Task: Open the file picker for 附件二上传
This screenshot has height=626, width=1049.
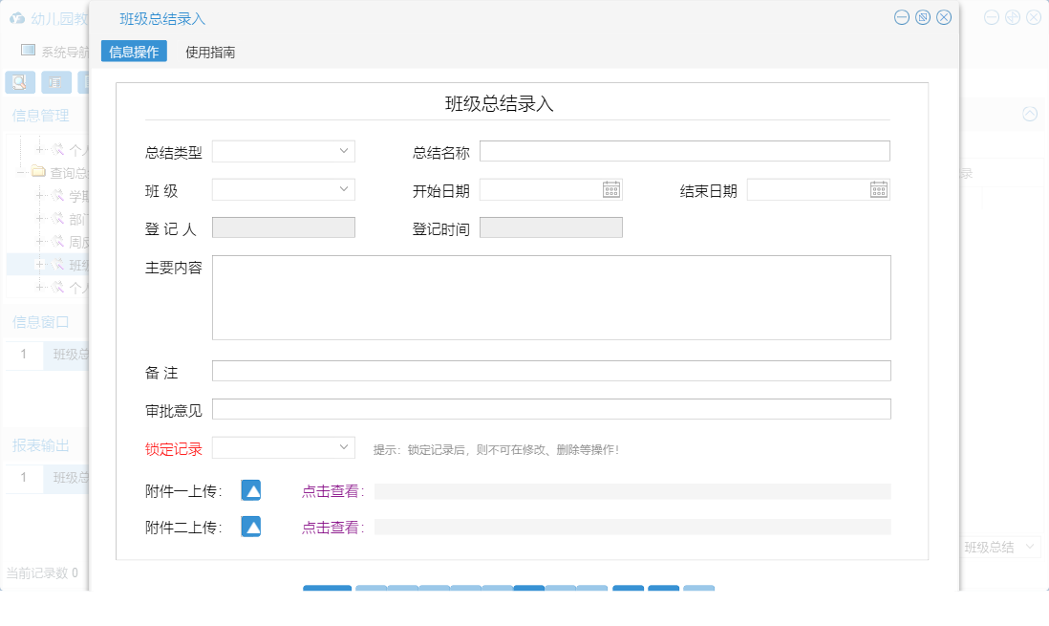Action: [250, 527]
